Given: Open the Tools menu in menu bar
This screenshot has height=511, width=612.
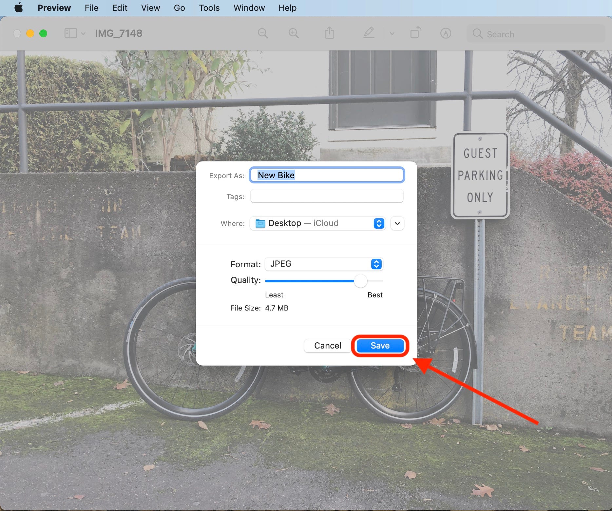Looking at the screenshot, I should pyautogui.click(x=209, y=8).
